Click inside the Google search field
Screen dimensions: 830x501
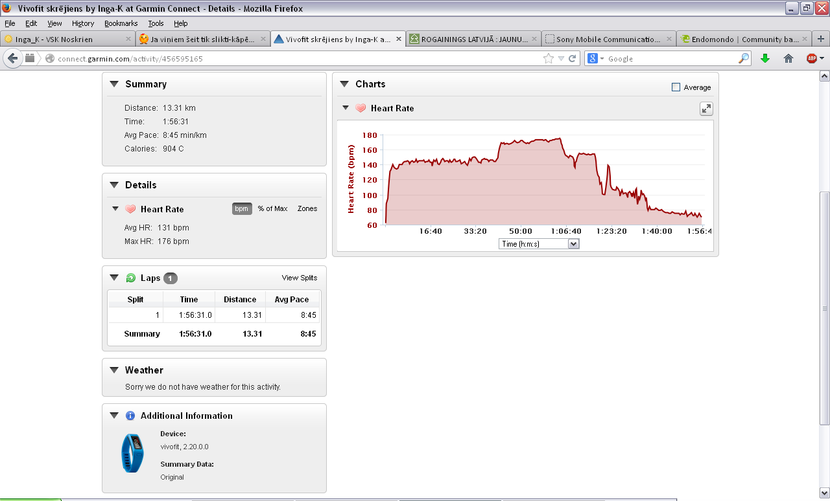tap(668, 58)
